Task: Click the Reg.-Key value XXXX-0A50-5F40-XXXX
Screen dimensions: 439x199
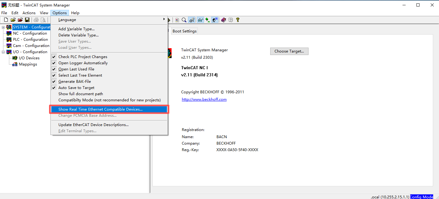Action: (x=237, y=150)
